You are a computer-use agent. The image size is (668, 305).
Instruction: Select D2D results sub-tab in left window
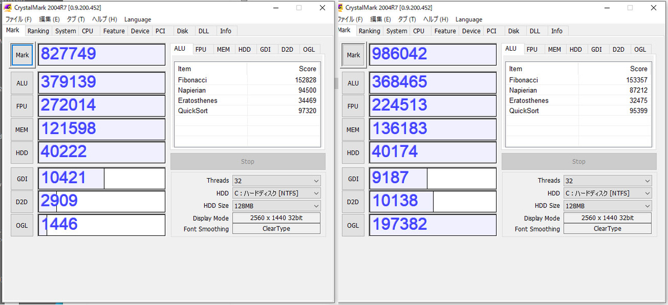point(287,50)
